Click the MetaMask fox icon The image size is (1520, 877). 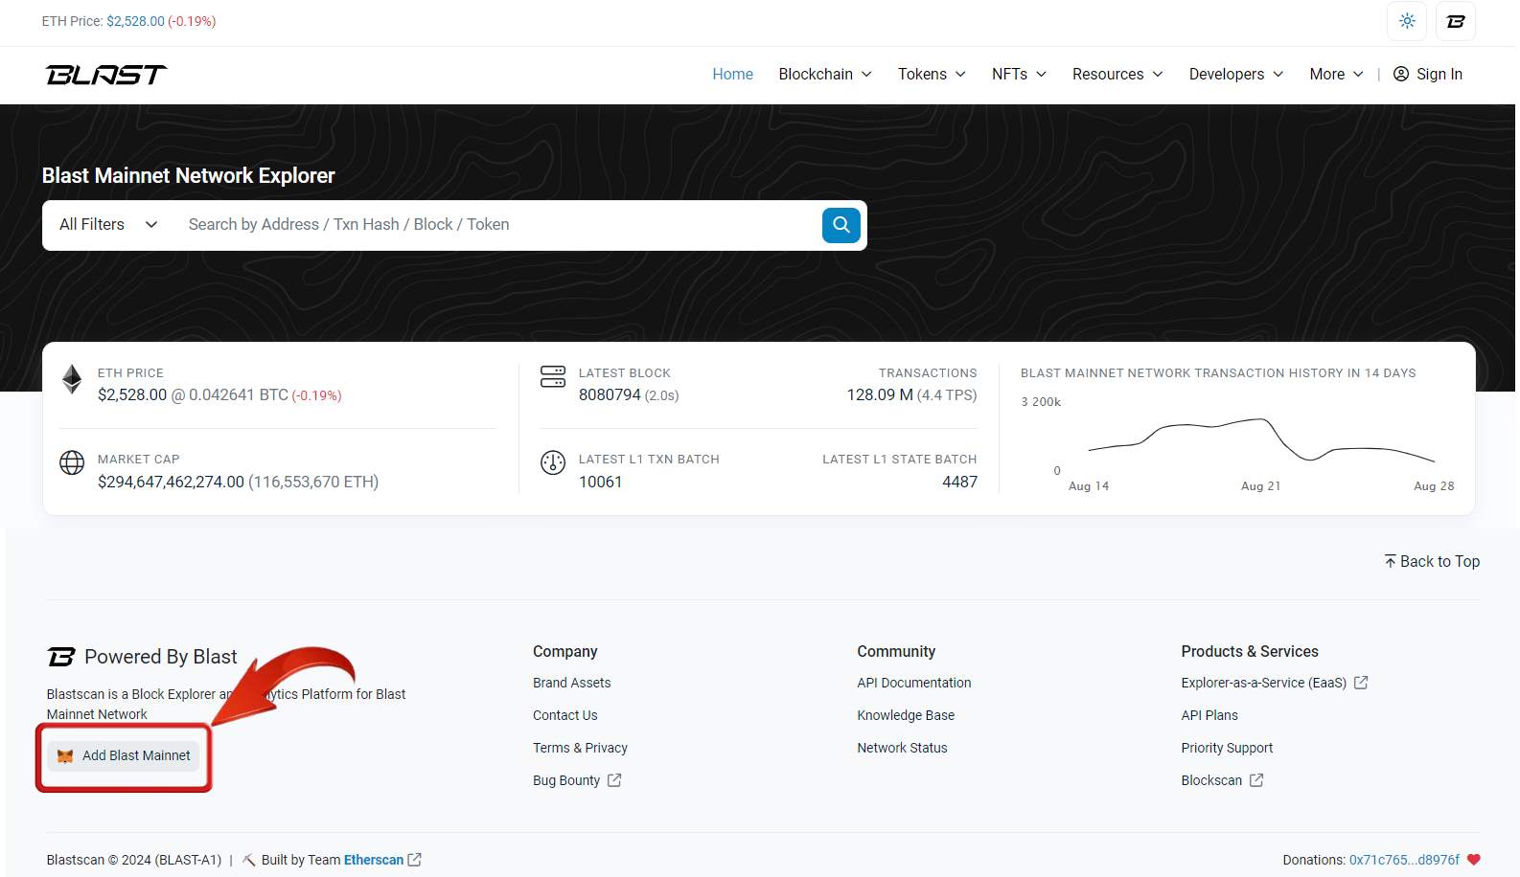[65, 756]
